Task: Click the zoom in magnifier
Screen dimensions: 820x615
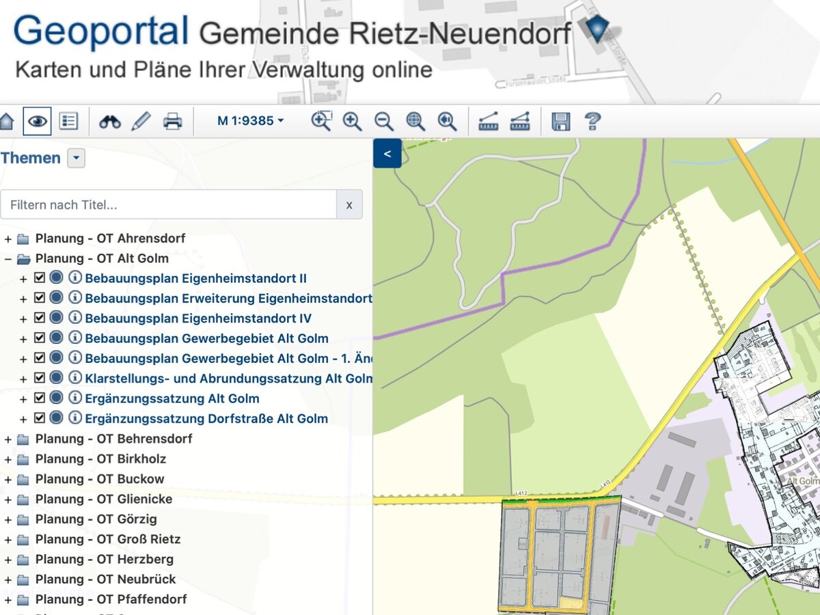Action: 352,122
